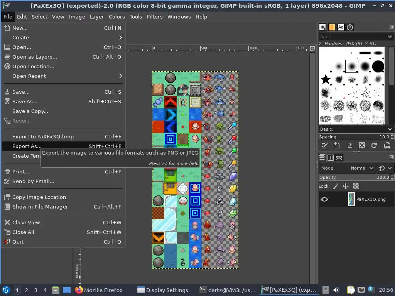This screenshot has width=395, height=296.
Task: Select the star-shaped brush
Action: tap(326, 79)
